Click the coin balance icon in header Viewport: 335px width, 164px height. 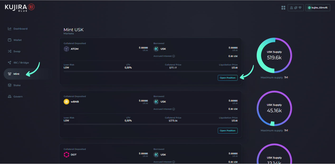tap(291, 8)
